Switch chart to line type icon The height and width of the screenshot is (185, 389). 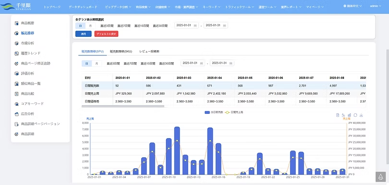click(343, 115)
